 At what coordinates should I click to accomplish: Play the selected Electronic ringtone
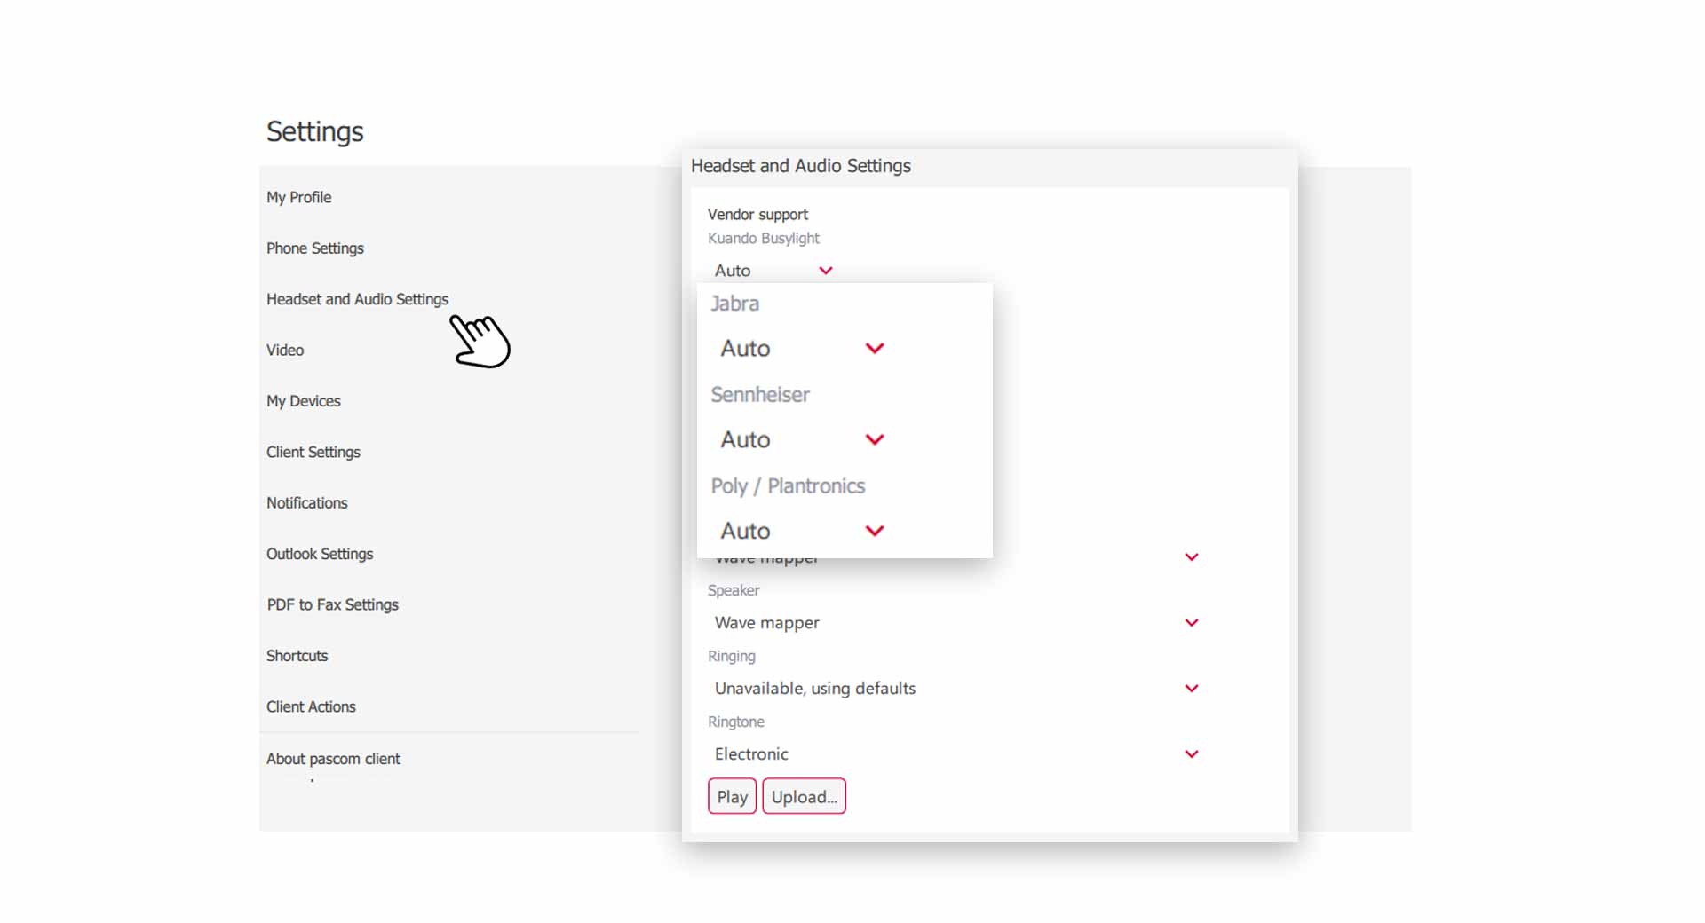tap(731, 796)
